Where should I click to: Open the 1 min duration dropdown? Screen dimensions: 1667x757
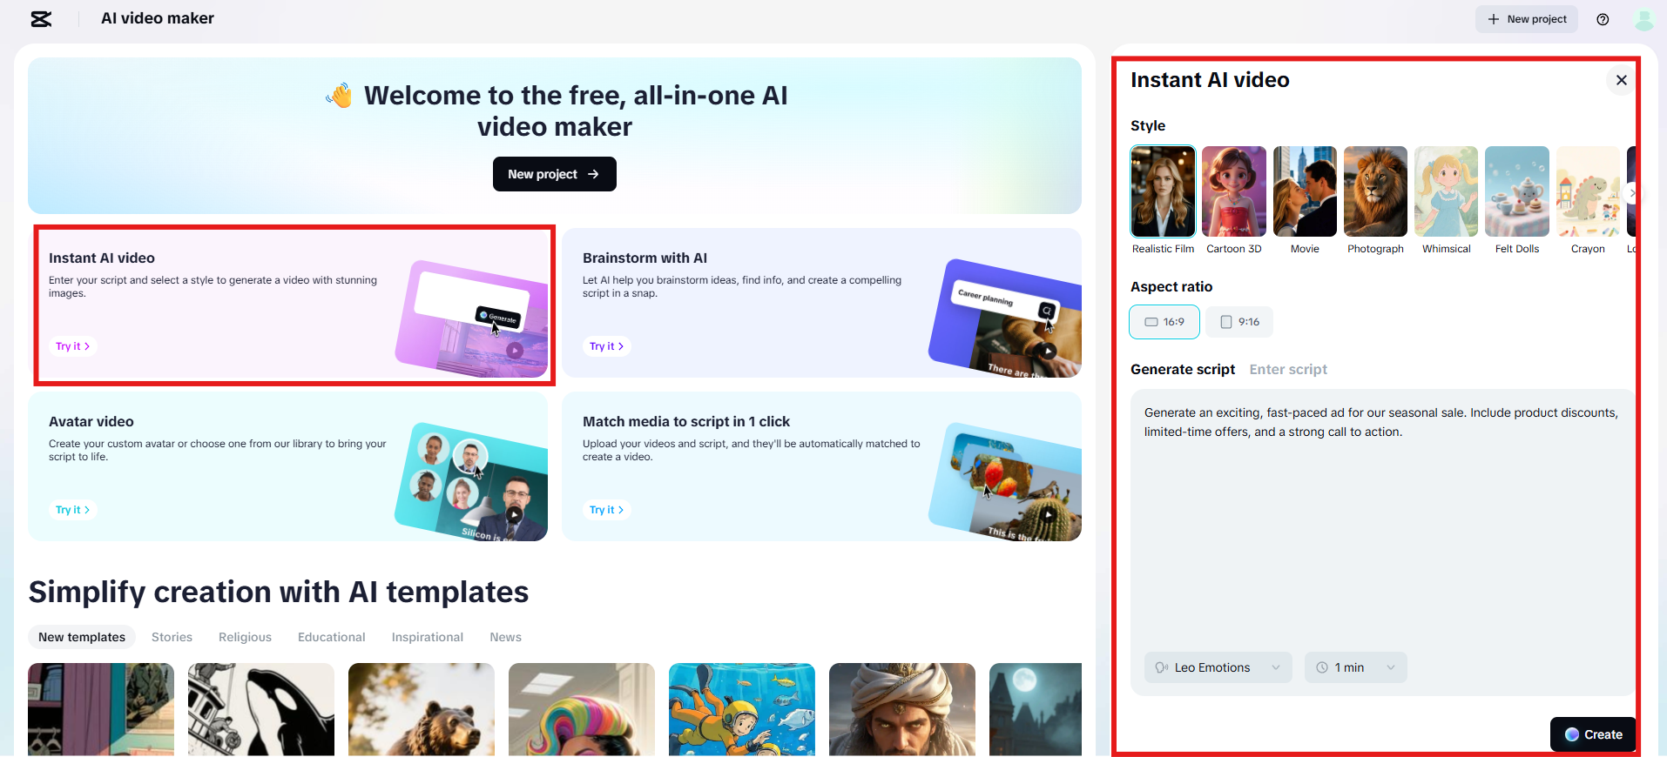(x=1355, y=667)
